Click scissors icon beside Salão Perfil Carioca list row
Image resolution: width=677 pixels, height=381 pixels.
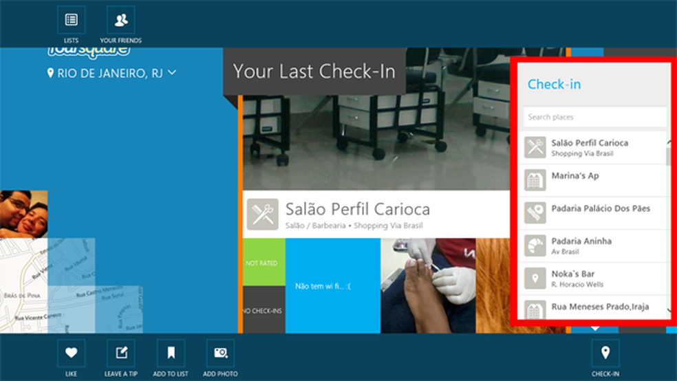pos(535,147)
